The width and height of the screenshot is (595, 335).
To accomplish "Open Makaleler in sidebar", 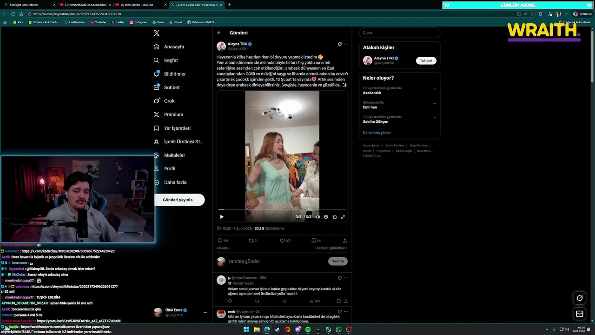I will click(169, 155).
